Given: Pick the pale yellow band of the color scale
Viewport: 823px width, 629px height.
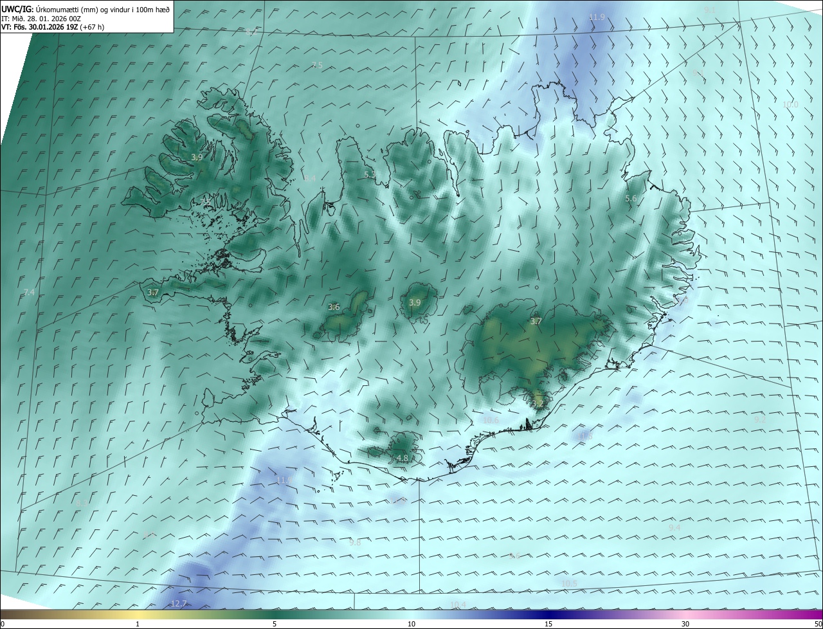Looking at the screenshot, I should 138,614.
